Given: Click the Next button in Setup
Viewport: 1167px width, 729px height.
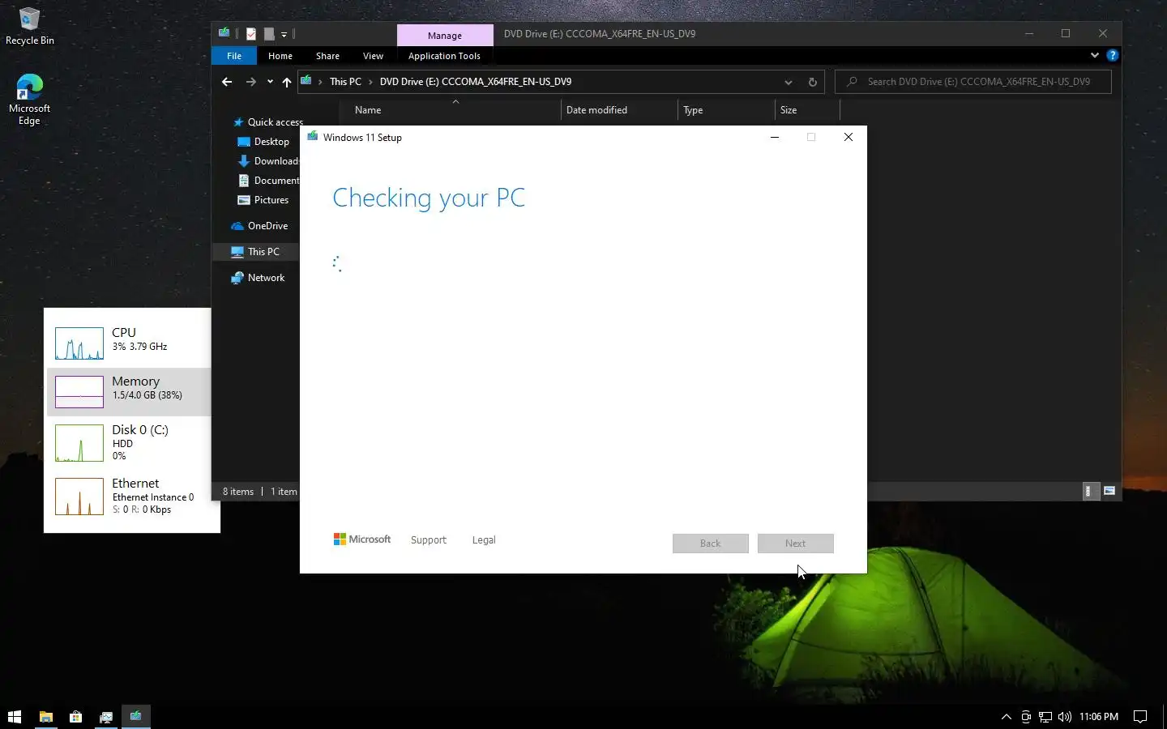Looking at the screenshot, I should [x=795, y=544].
